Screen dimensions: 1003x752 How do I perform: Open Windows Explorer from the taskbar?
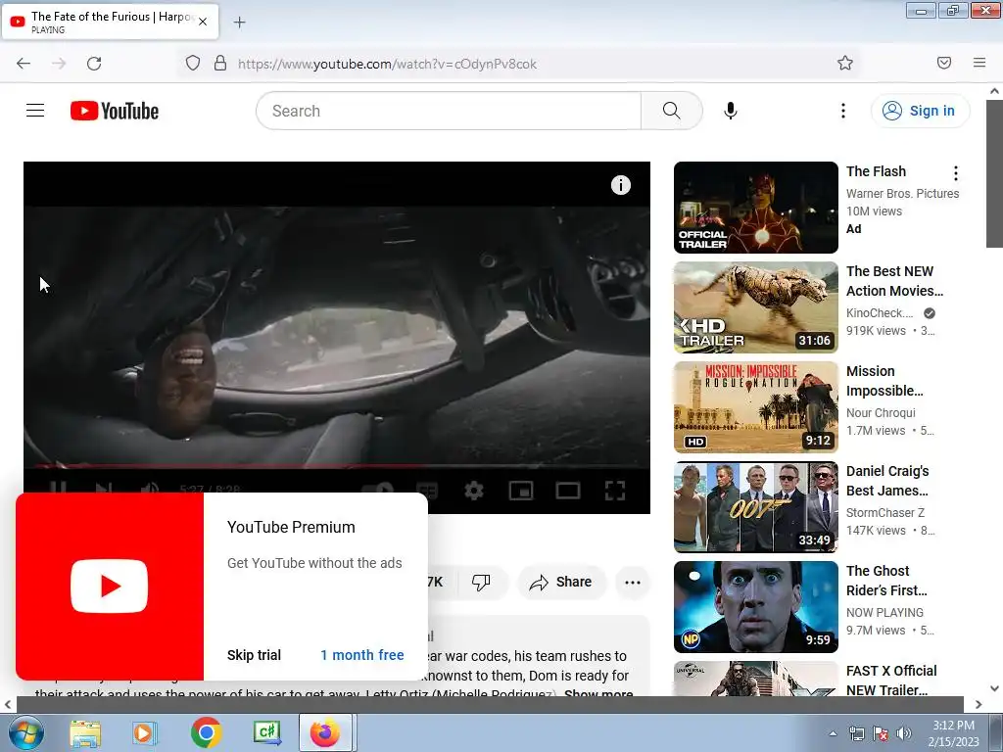[84, 732]
